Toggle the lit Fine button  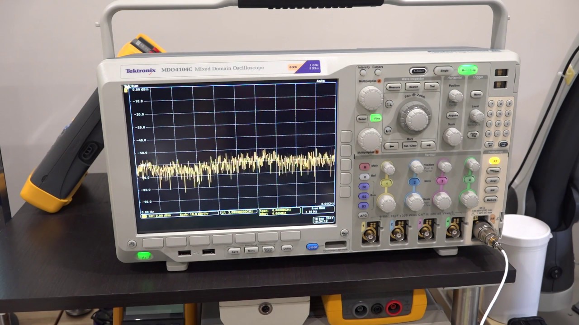click(x=376, y=118)
